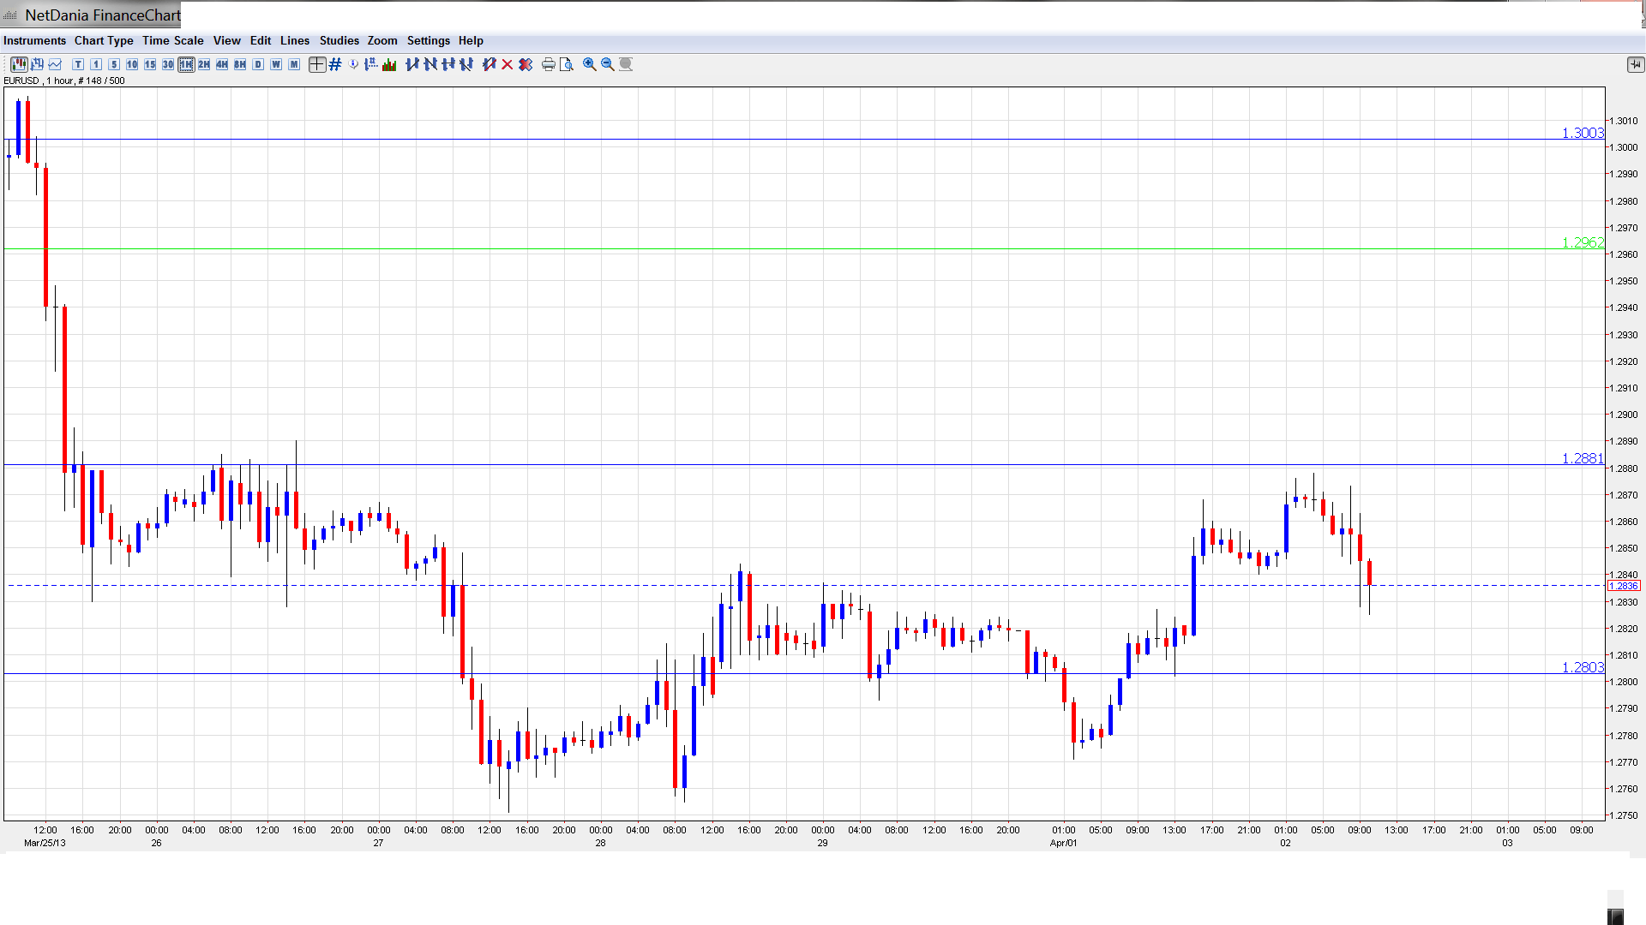Click the zoom in magnifier icon
1646x925 pixels.
(x=590, y=64)
